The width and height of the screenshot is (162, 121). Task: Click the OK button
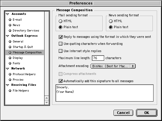point(147,113)
